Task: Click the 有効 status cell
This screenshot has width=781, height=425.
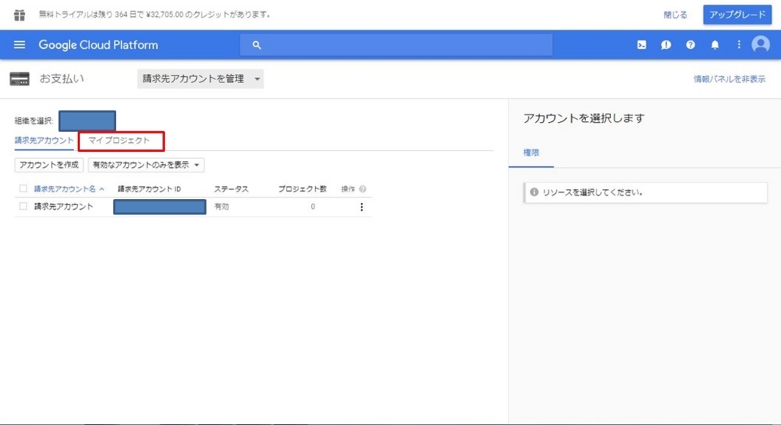Action: pyautogui.click(x=222, y=206)
